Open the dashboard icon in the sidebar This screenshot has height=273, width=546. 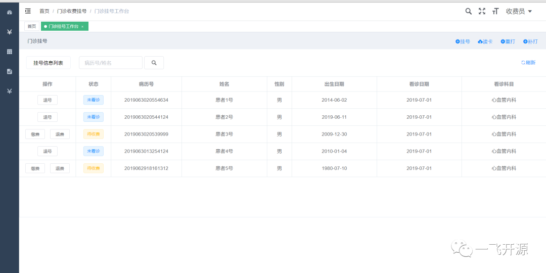[9, 12]
